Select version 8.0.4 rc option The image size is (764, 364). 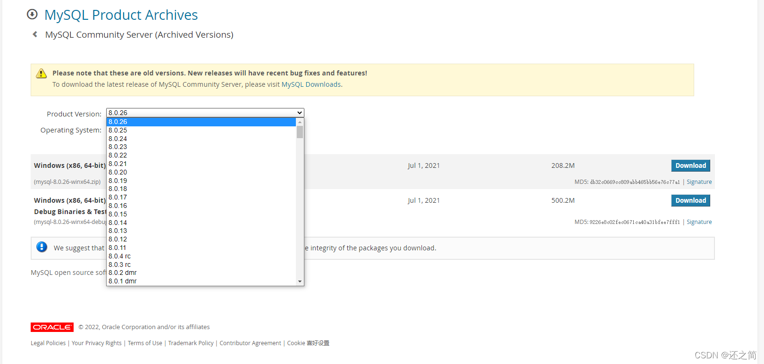click(x=201, y=256)
